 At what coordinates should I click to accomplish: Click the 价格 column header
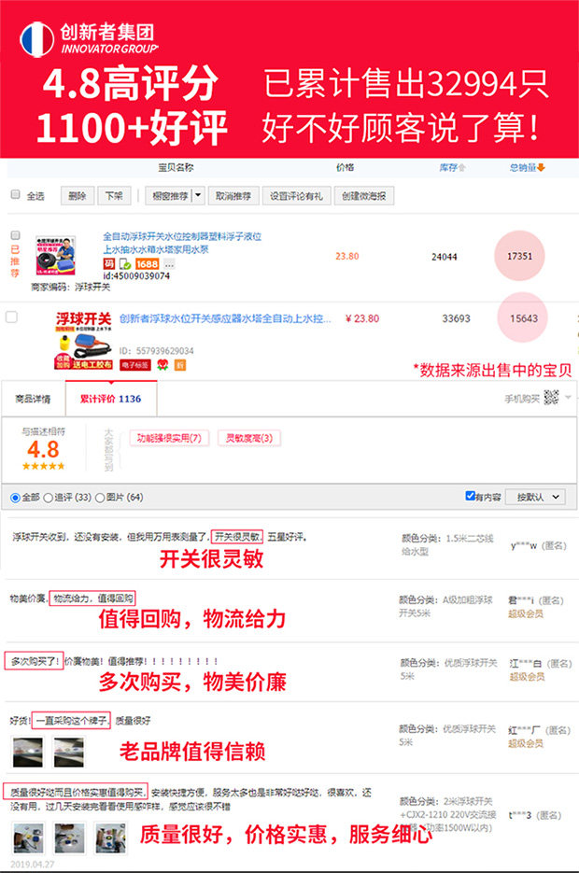pos(346,167)
